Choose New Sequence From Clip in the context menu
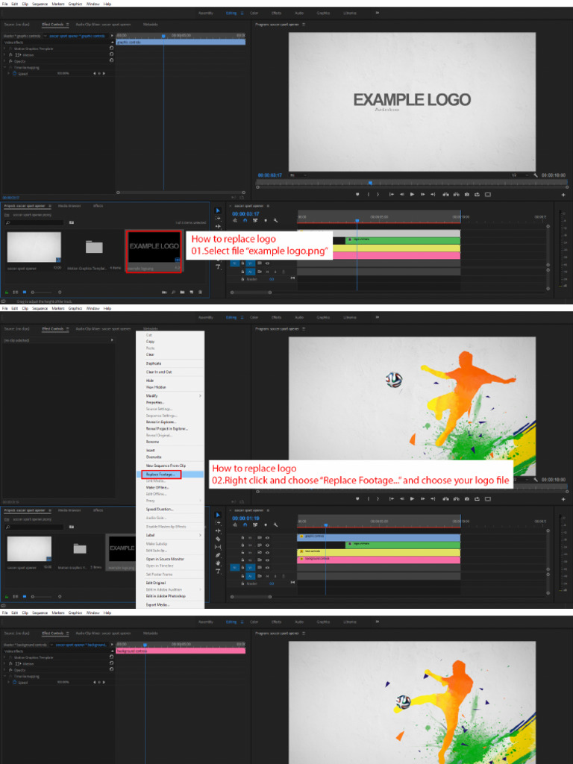The width and height of the screenshot is (573, 764). 170,466
